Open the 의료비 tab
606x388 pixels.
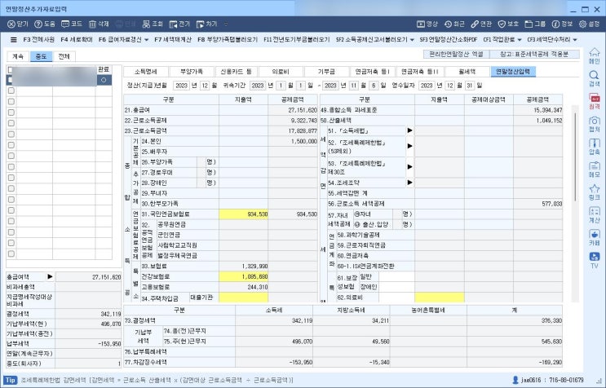click(x=281, y=72)
